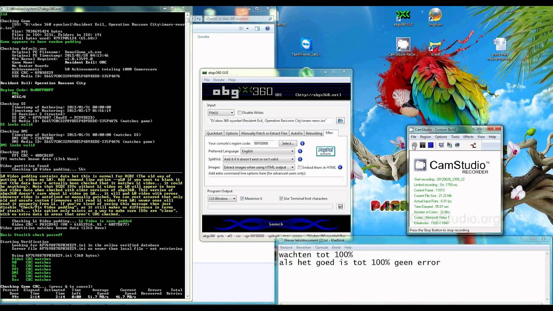Open Kladblok Bestand menu
The height and width of the screenshot is (311, 553).
[x=286, y=248]
